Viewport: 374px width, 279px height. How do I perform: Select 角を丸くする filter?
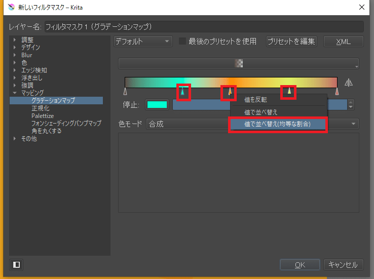pos(47,131)
